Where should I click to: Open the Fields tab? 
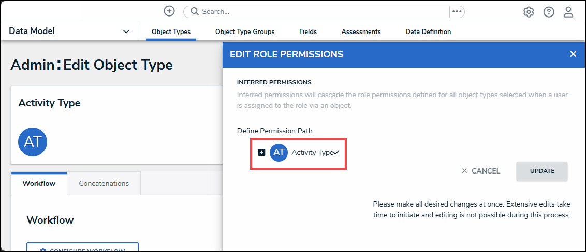click(x=308, y=31)
